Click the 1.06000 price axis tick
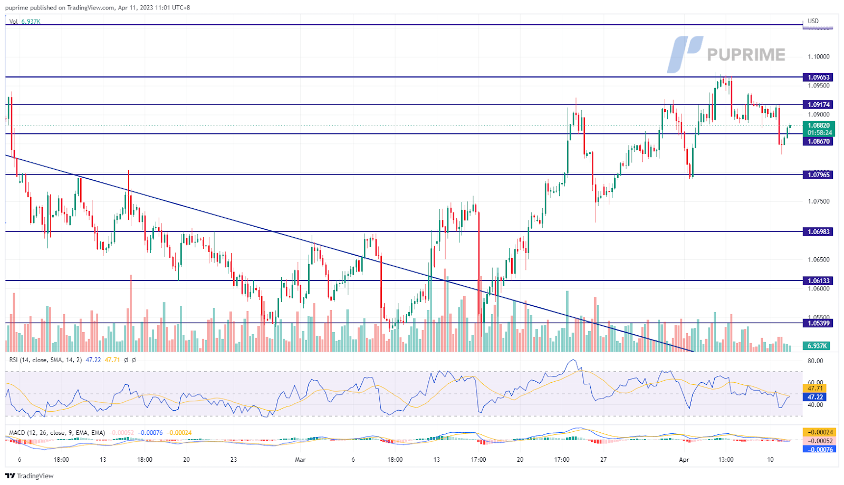 tap(819, 288)
